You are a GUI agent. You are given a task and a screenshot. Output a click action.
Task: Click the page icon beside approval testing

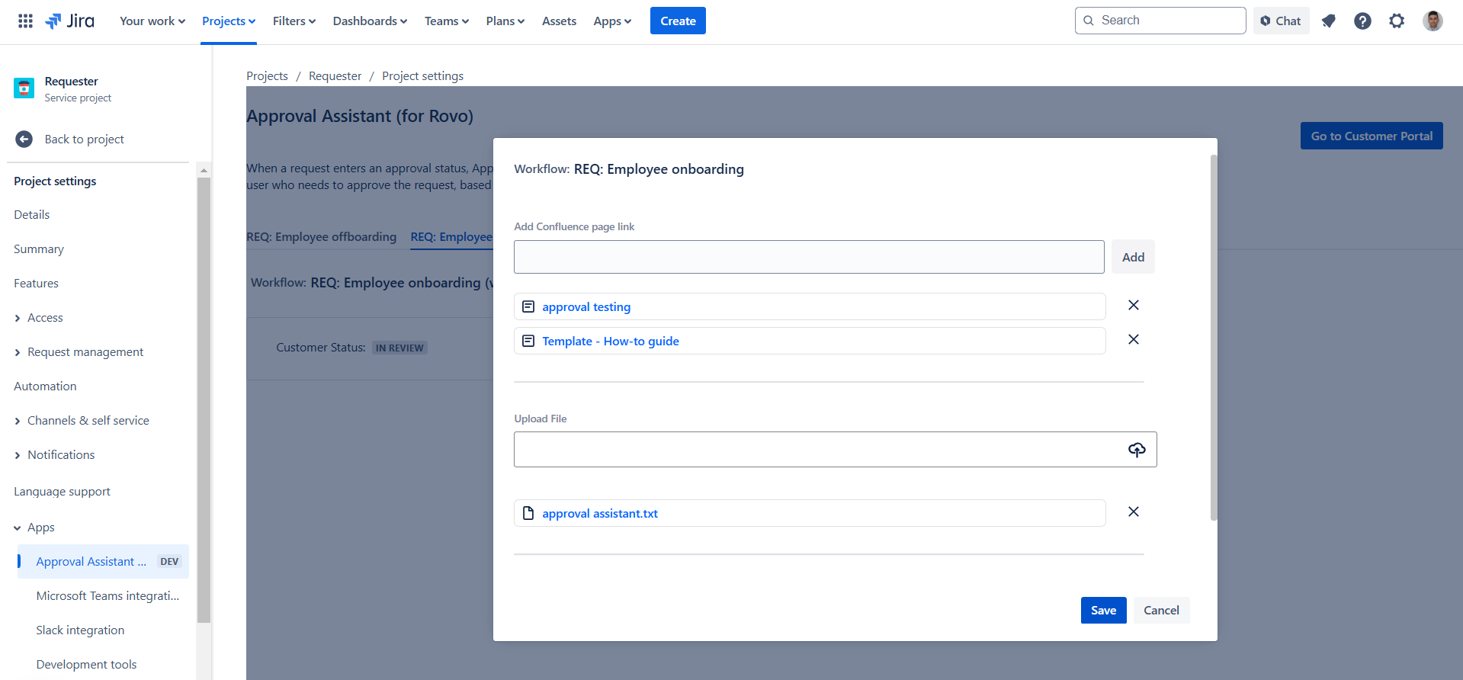[528, 306]
